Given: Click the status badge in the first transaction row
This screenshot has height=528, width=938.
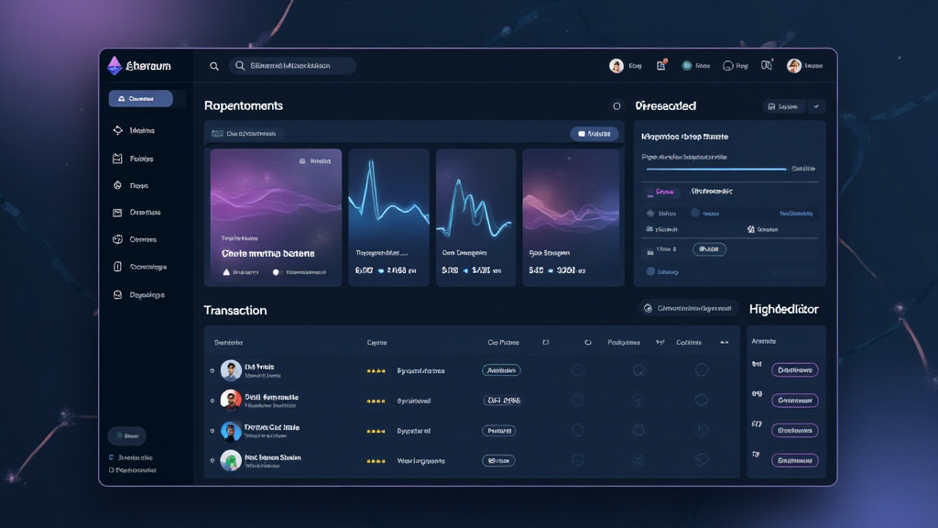Looking at the screenshot, I should [x=501, y=370].
